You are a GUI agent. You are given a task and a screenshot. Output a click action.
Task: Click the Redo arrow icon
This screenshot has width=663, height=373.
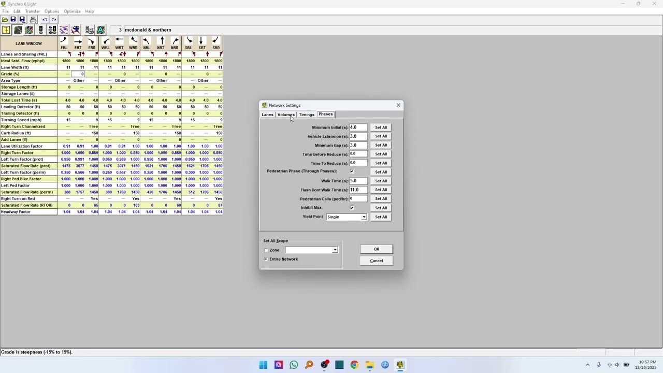54,20
